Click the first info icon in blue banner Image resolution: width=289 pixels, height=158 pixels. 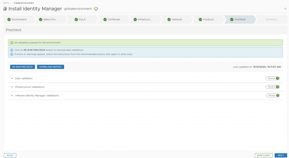(12, 50)
